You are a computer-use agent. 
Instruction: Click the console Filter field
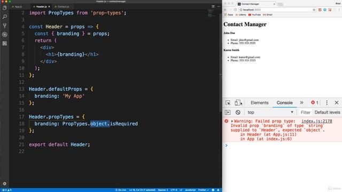pyautogui.click(x=305, y=113)
